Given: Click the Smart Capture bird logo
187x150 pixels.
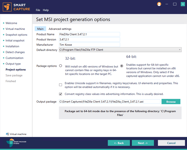Looking at the screenshot, I should (x=7, y=7).
